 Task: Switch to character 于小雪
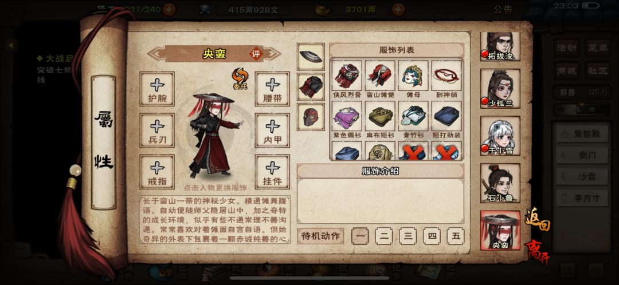[x=500, y=136]
